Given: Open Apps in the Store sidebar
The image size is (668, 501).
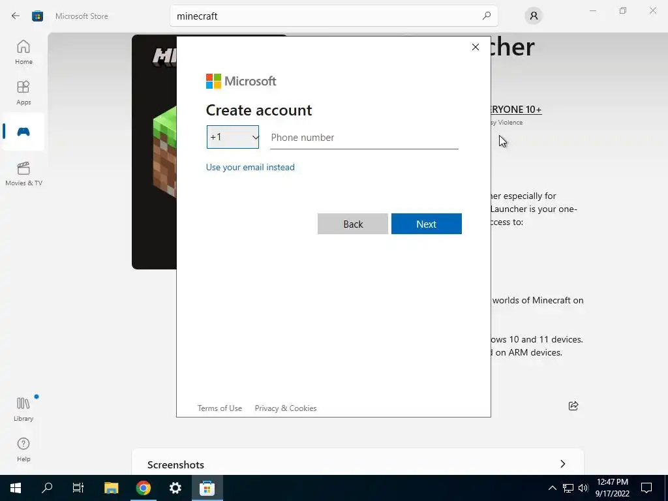Looking at the screenshot, I should [23, 93].
